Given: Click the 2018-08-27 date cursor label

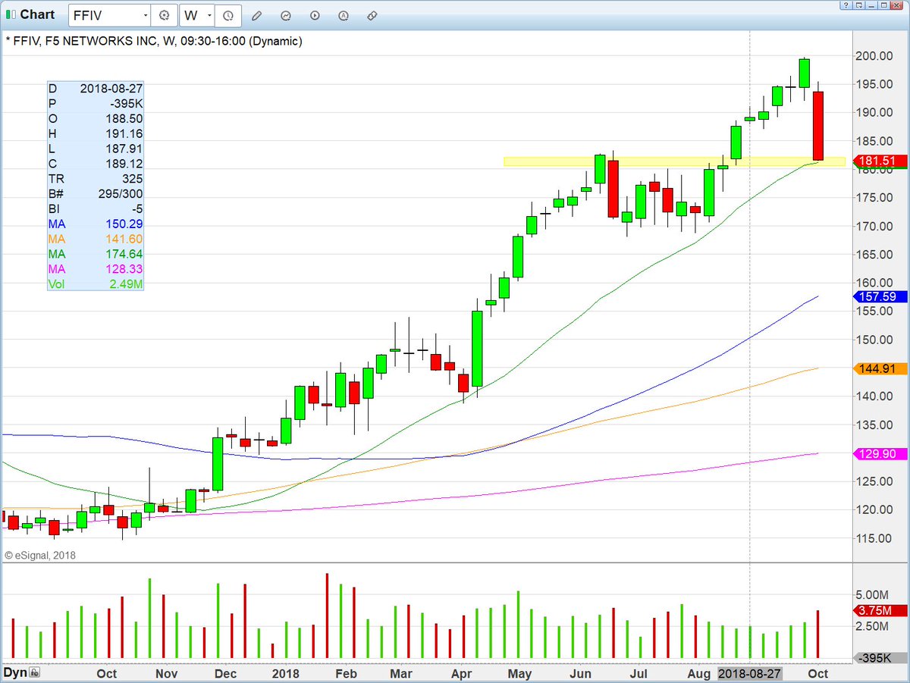Looking at the screenshot, I should point(750,673).
